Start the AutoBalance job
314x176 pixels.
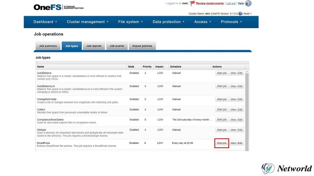click(x=222, y=73)
